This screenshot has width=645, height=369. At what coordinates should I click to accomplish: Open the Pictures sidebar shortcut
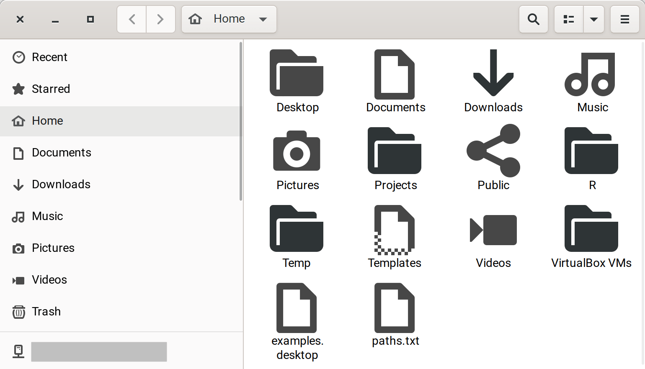pos(53,248)
